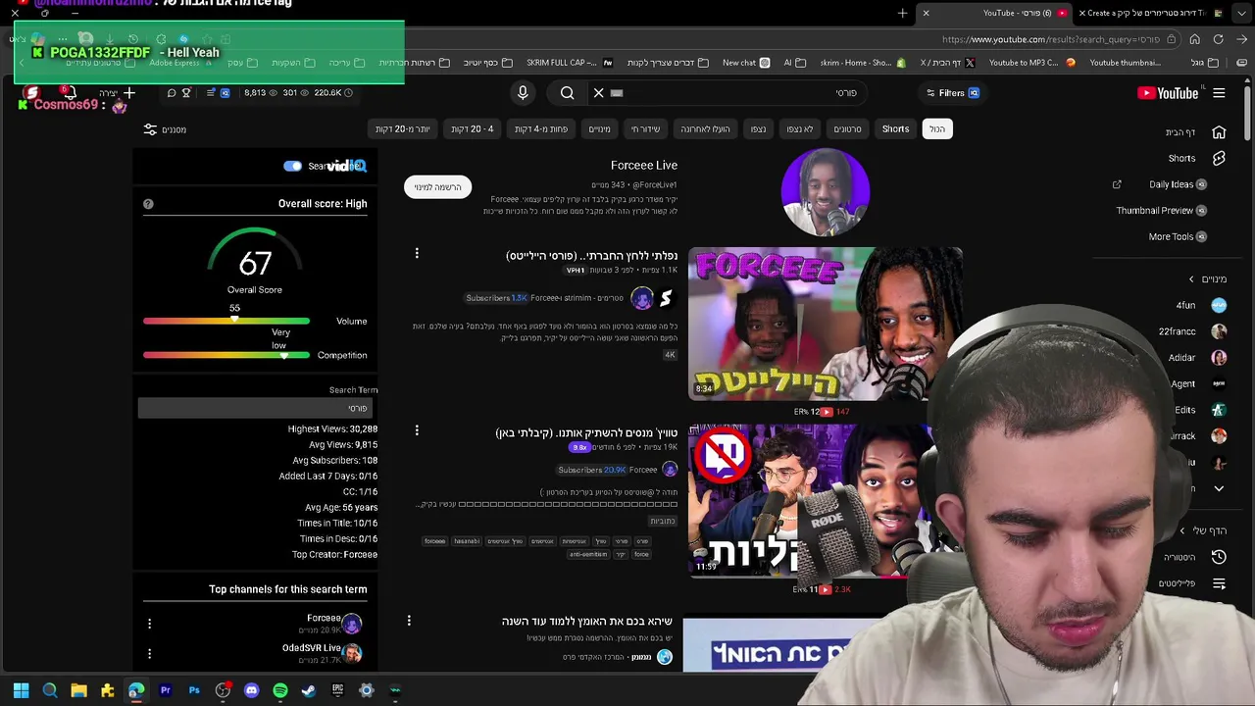Viewport: 1255px width, 706px height.
Task: Open options for OdedSVR Live top channel
Action: [x=149, y=653]
